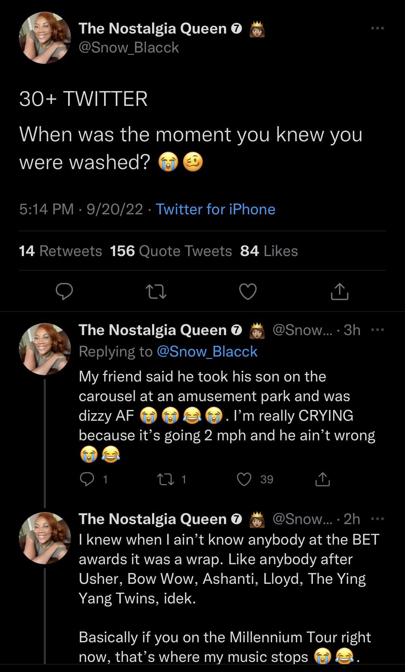This screenshot has width=405, height=672.
Task: Open more options on the 3h reply
Action: [378, 330]
